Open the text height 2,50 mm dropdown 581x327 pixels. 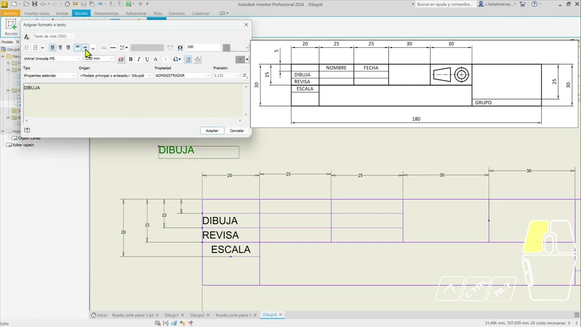(x=112, y=59)
